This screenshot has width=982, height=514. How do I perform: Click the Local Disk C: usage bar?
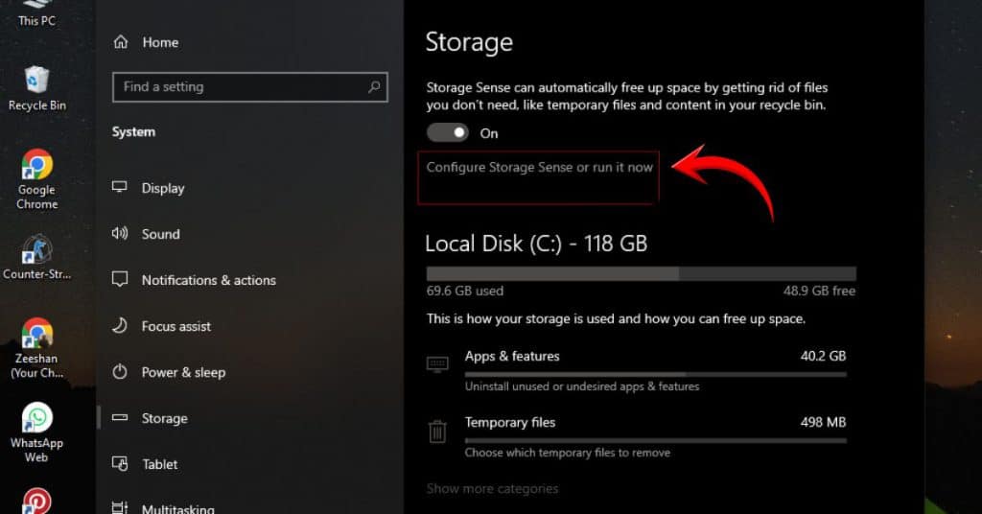coord(641,274)
